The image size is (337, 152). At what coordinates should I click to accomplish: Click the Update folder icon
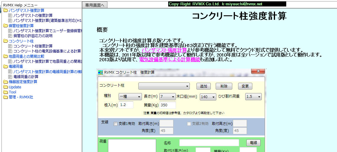pyautogui.click(x=6, y=87)
